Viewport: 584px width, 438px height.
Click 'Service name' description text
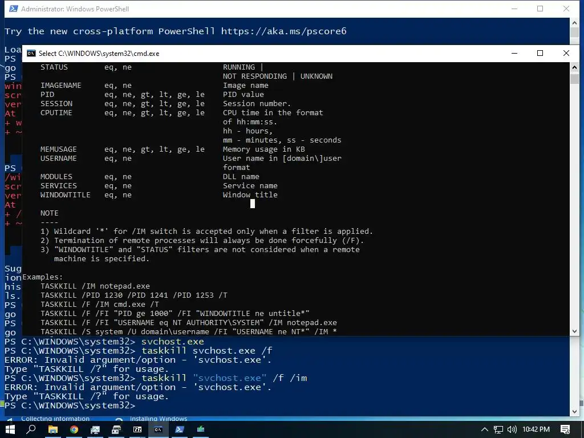pos(250,186)
